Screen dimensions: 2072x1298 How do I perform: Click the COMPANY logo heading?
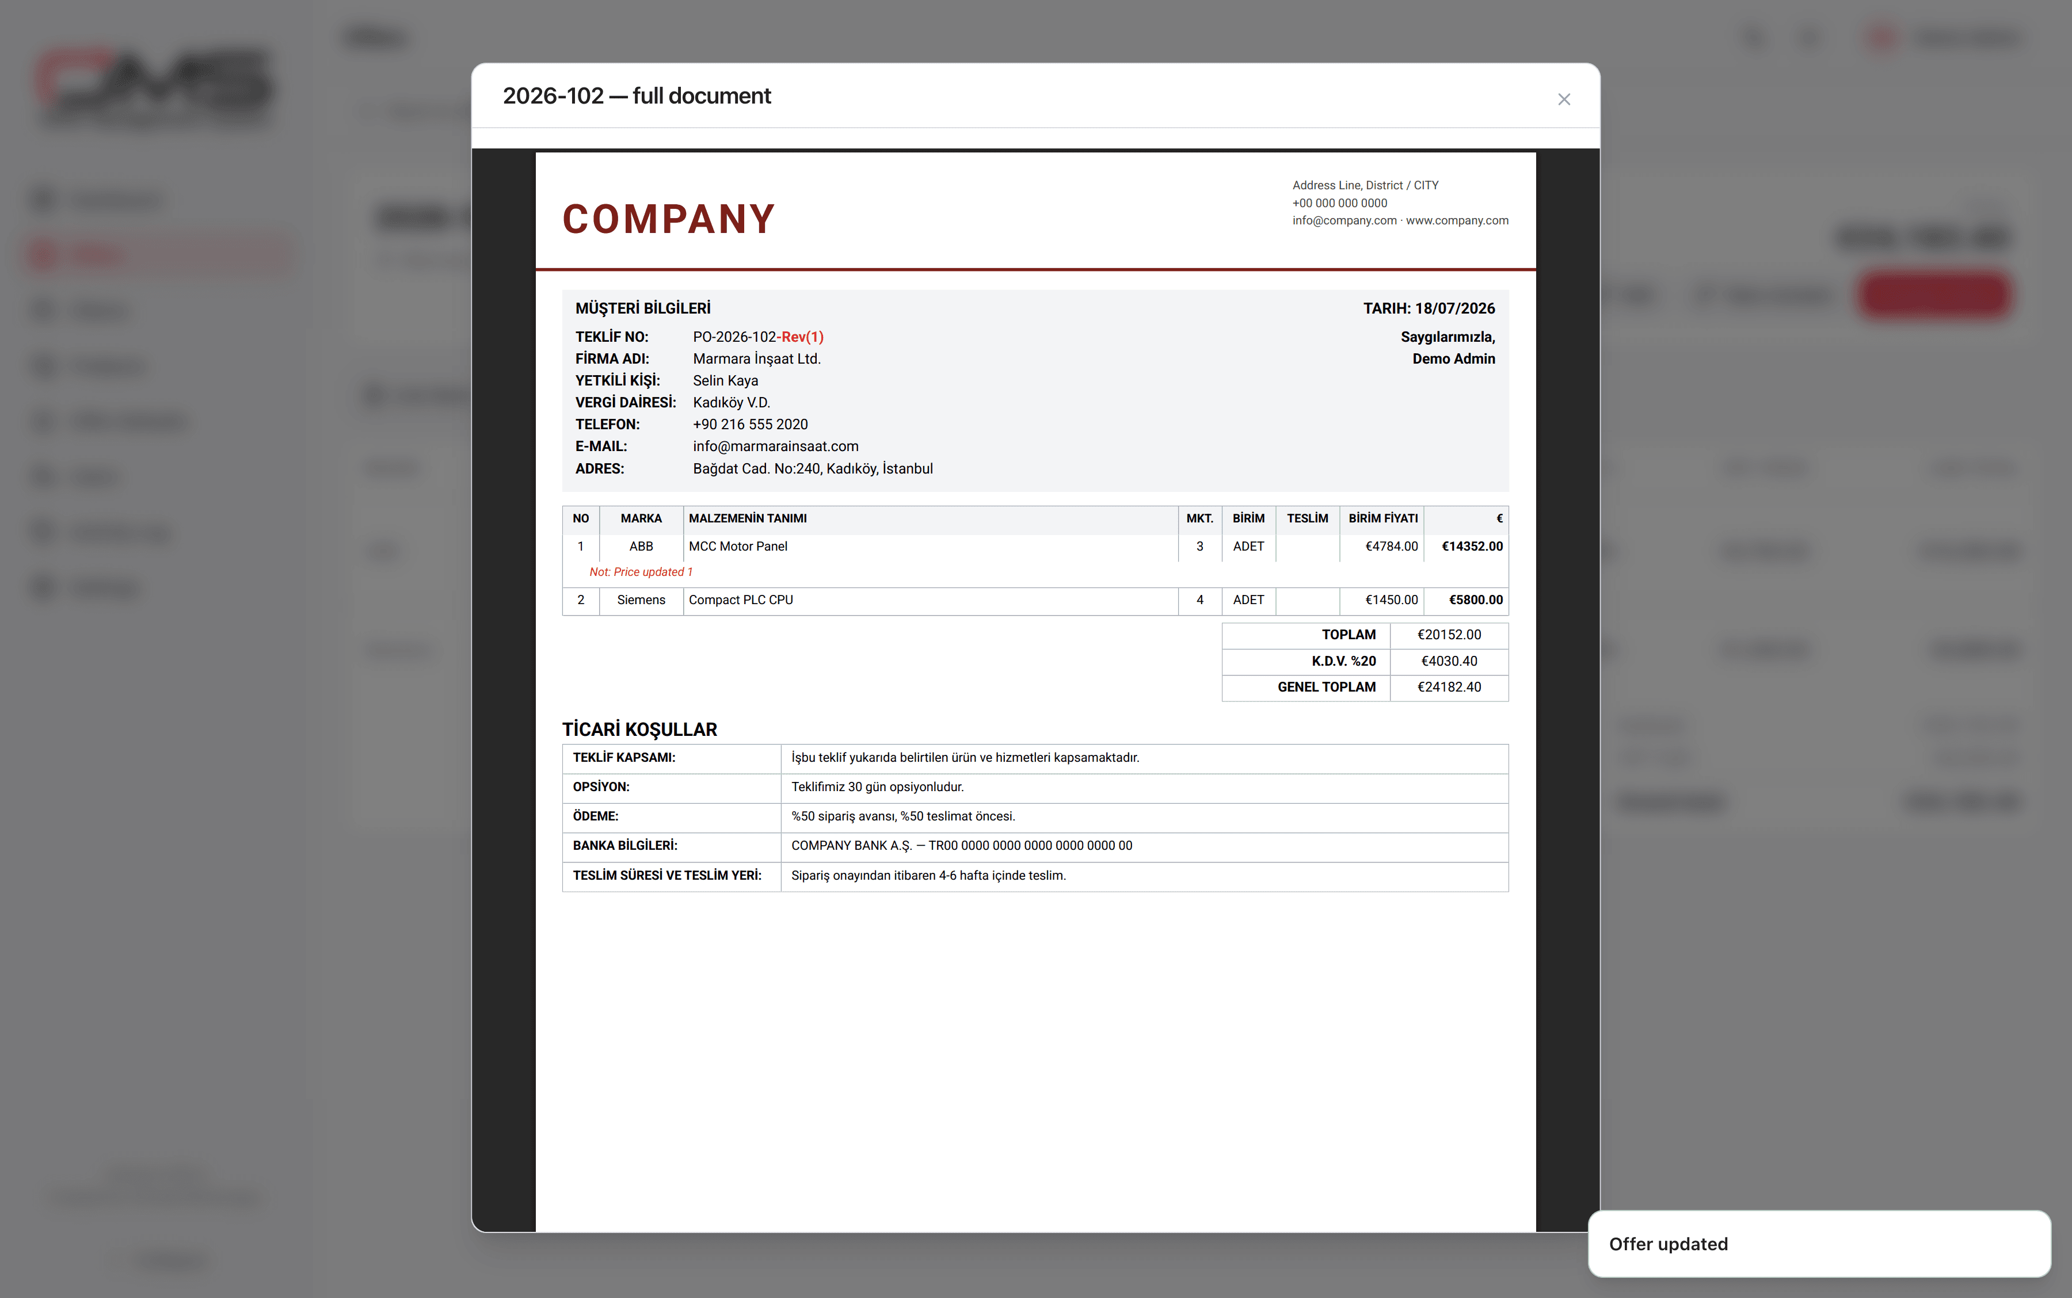668,218
